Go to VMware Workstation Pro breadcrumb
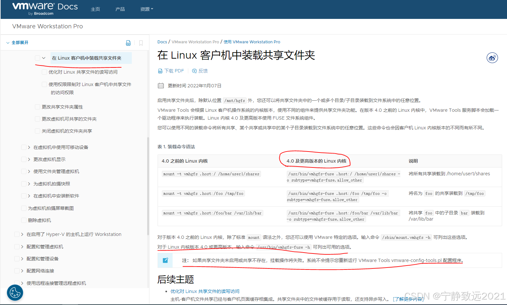Screen dimensions: 507x305 [x=195, y=42]
